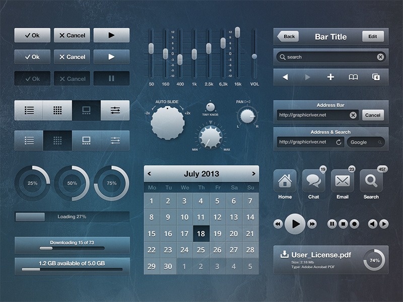Image resolution: width=403 pixels, height=302 pixels.
Task: Open the Chat icon with badge 19
Action: 313,181
